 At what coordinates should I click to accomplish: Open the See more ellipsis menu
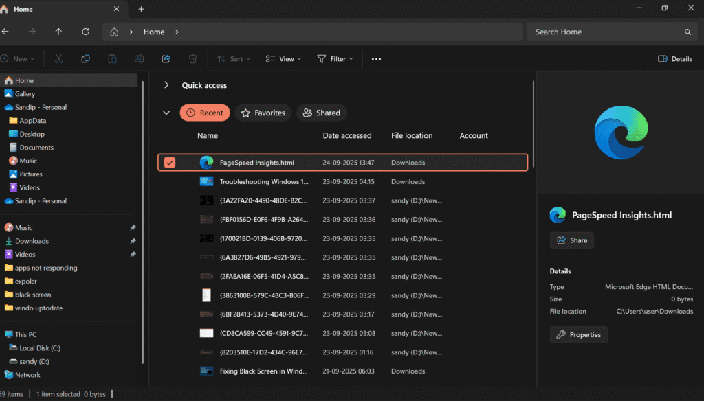click(x=375, y=58)
